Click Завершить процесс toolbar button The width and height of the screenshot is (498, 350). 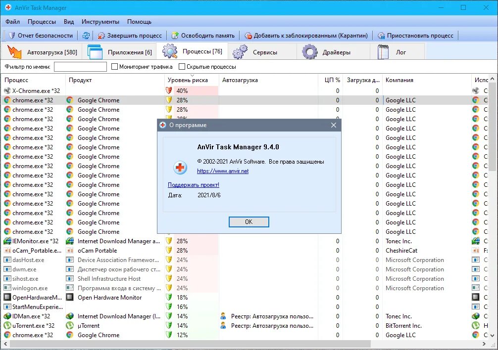[130, 36]
